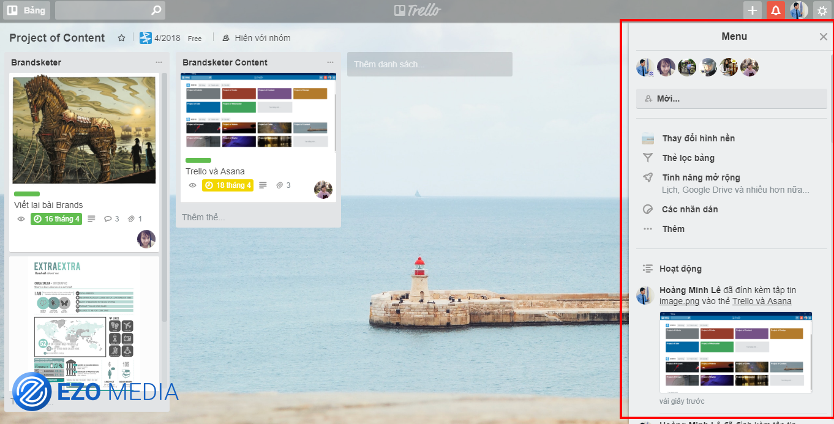Click the description icon on "Trello và Asana" card

click(x=263, y=185)
